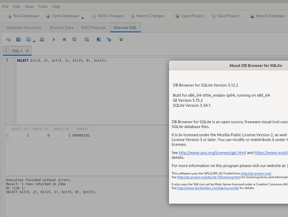This screenshot has height=217, width=288.
Task: Save the current SQL script
Action: pos(29,39)
